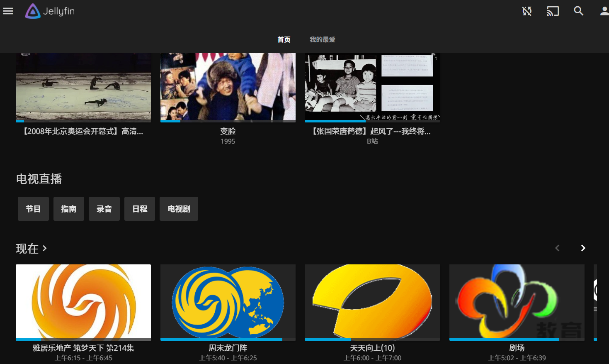The image size is (609, 364).
Task: Click the 录音 button
Action: point(104,209)
